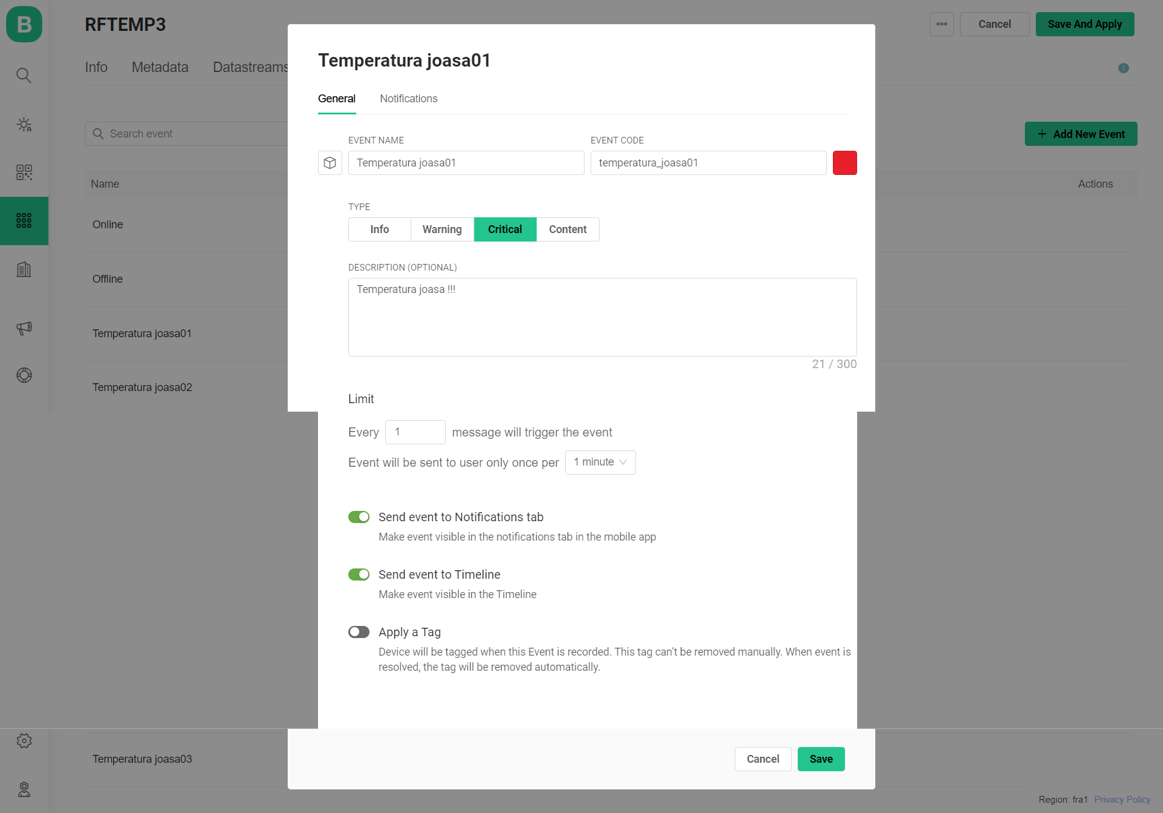Click the top header Cancel button
The image size is (1163, 813).
(995, 24)
